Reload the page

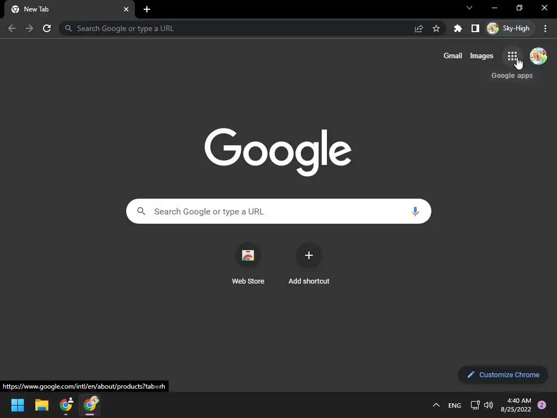click(x=47, y=28)
